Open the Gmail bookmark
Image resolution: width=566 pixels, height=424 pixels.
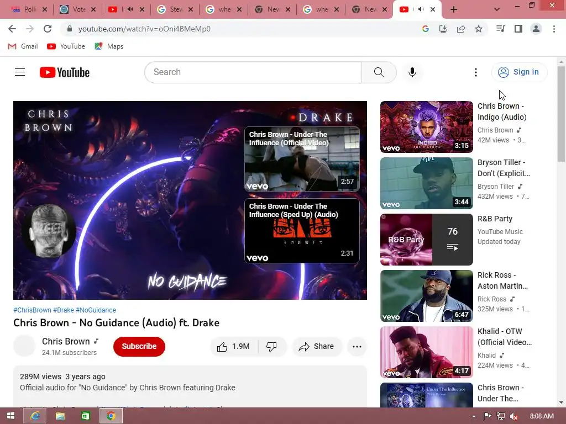(23, 46)
